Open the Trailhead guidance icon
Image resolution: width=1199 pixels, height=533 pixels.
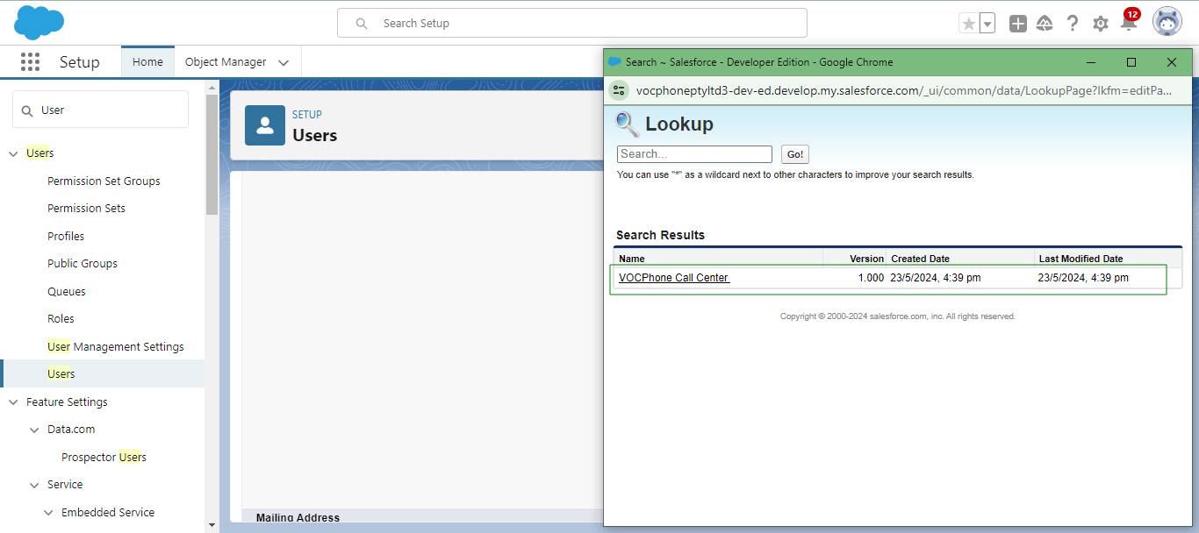(1045, 24)
